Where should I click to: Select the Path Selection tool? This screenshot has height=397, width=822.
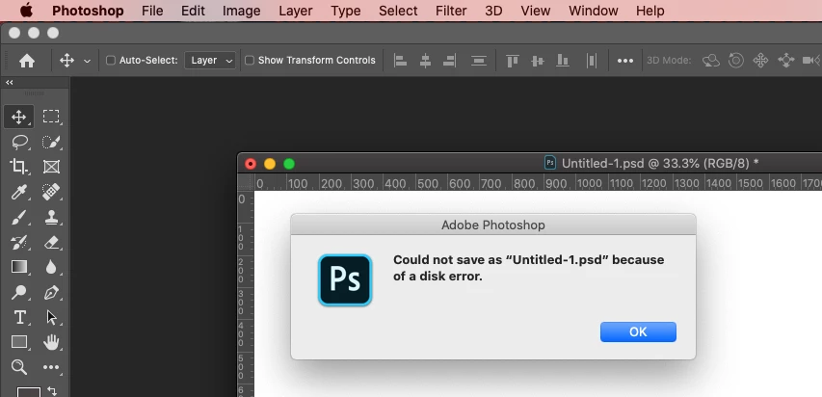pyautogui.click(x=51, y=317)
